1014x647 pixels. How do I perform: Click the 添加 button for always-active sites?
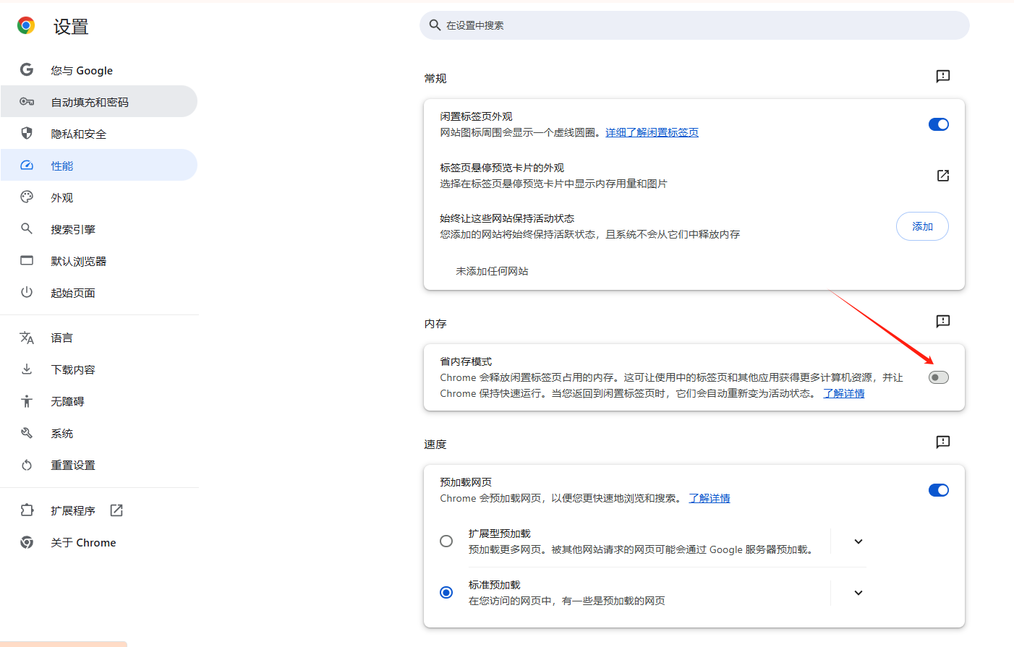pos(922,226)
